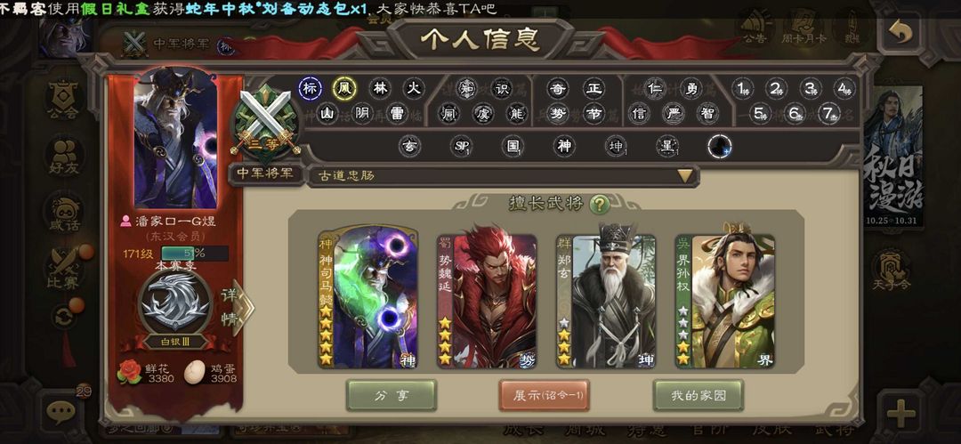Click the 我的家园 button
The height and width of the screenshot is (444, 961).
699,396
